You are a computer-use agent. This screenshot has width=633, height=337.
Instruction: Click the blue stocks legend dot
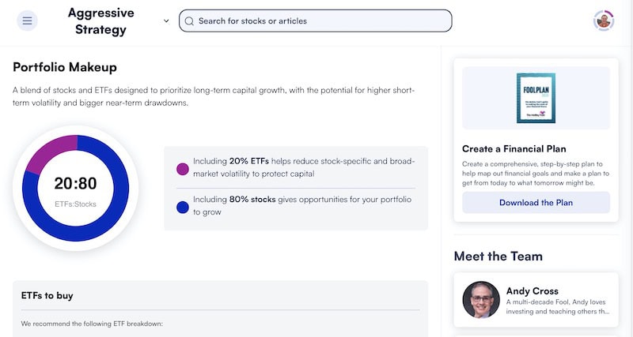183,208
